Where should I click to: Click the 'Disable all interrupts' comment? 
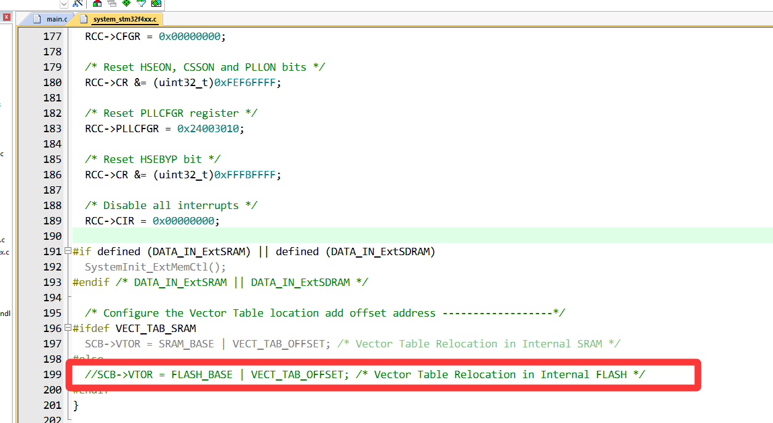point(171,205)
